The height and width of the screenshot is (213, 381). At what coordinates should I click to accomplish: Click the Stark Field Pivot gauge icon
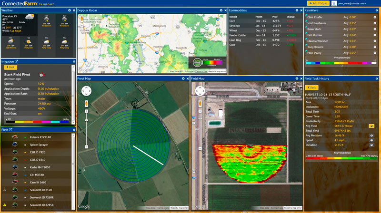(x=41, y=75)
